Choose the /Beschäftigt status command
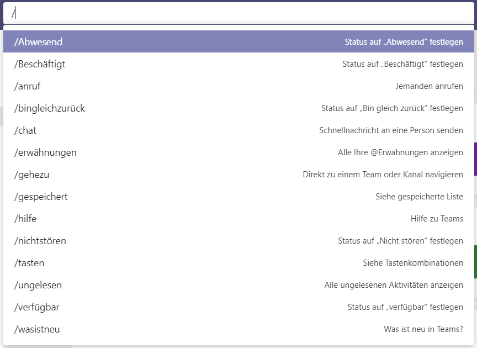477x348 pixels. pyautogui.click(x=239, y=64)
